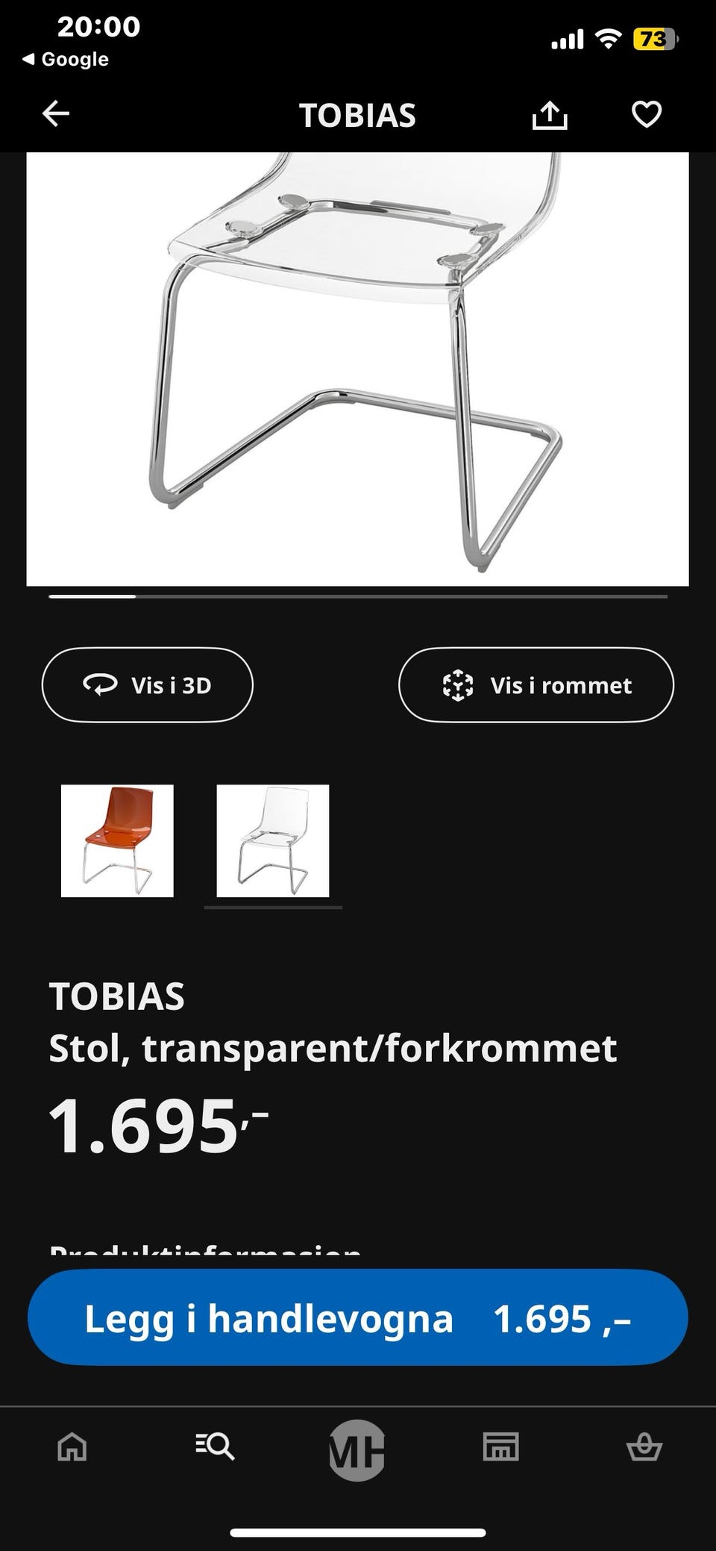The height and width of the screenshot is (1551, 716).
Task: Launch Vis i rommet AR view
Action: pos(536,684)
